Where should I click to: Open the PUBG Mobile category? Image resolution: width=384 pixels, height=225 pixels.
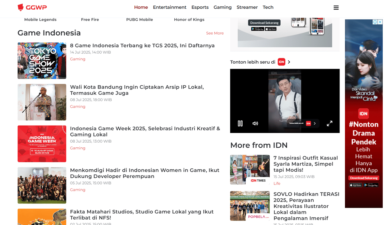(140, 19)
